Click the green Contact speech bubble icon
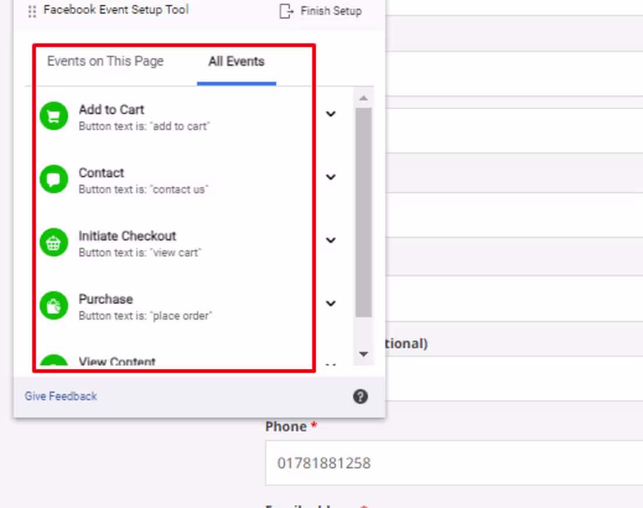 click(54, 179)
